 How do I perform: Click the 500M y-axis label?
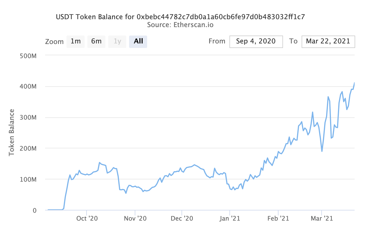(29, 56)
